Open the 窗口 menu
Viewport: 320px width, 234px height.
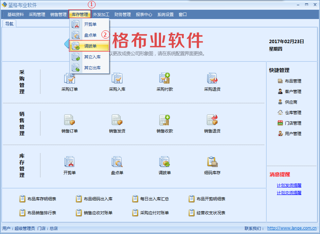point(183,15)
